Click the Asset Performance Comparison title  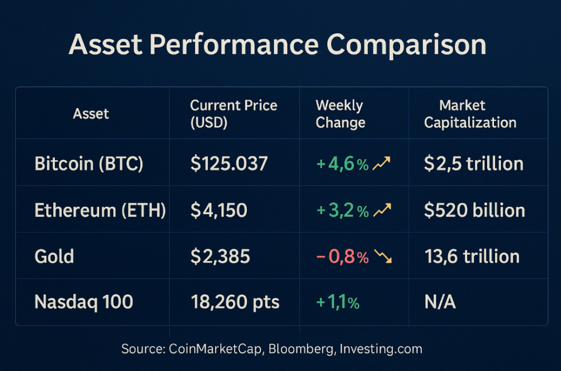coord(277,46)
